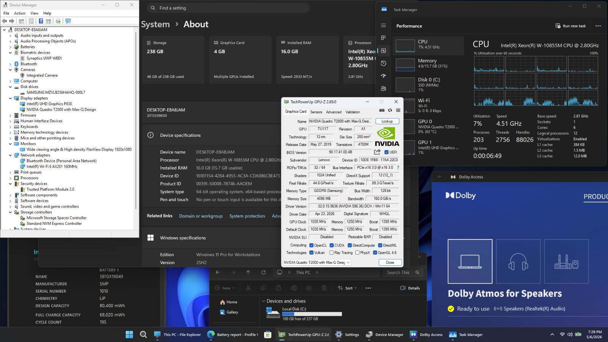Screen dimensions: 608x342
Task: Open Startup apps in Task Manager sidebar
Action: click(383, 76)
